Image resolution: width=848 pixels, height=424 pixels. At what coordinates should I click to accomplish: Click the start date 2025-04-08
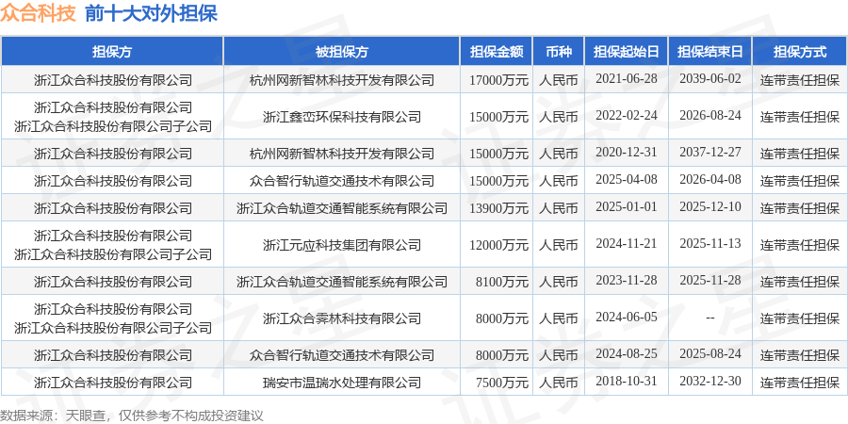627,179
